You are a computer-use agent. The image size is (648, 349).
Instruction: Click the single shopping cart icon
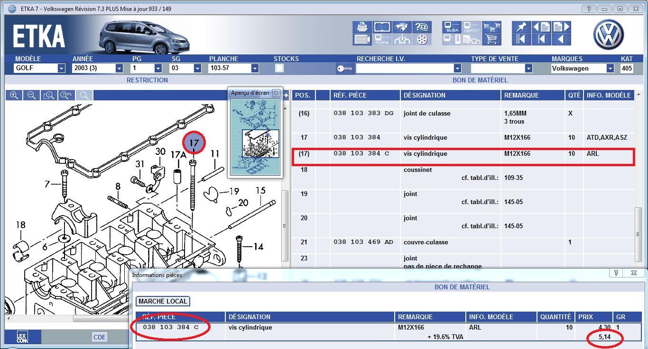[492, 39]
